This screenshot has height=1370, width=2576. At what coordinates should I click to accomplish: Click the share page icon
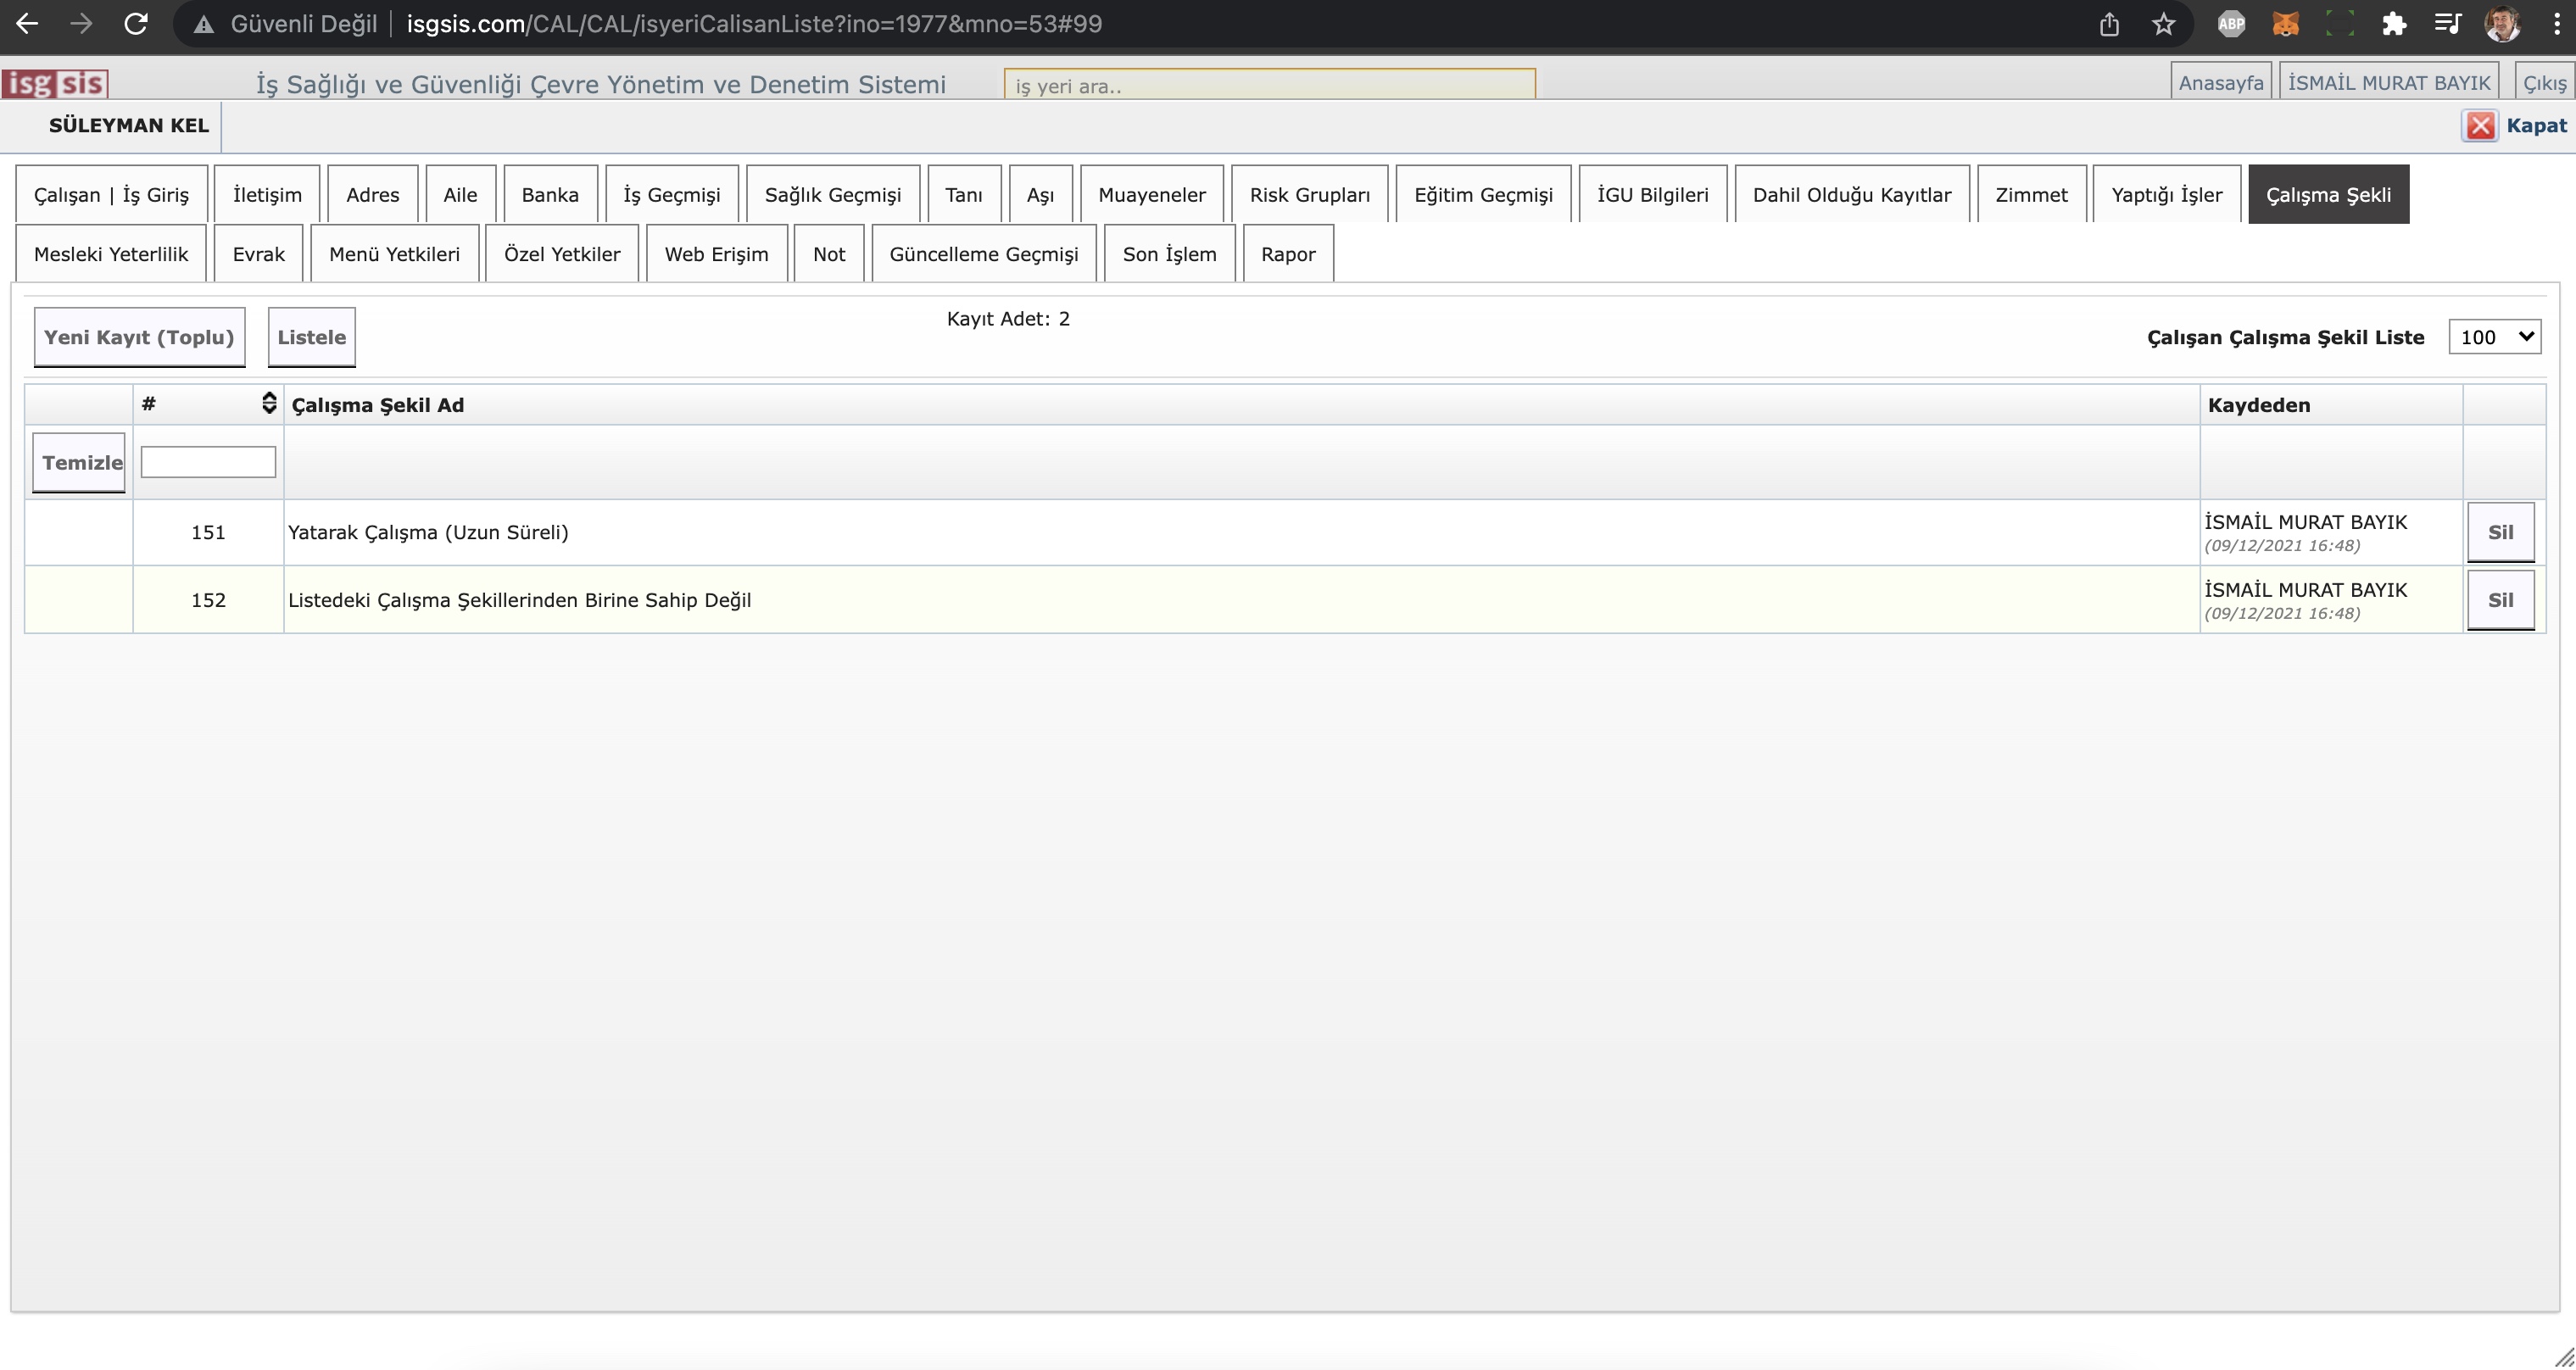point(2109,24)
